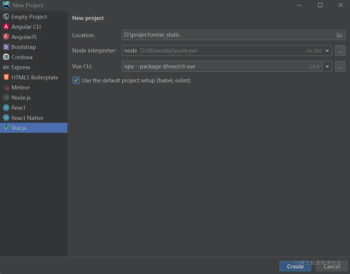Click the Vue CLI ellipsis button
Image resolution: width=350 pixels, height=274 pixels.
[x=340, y=67]
